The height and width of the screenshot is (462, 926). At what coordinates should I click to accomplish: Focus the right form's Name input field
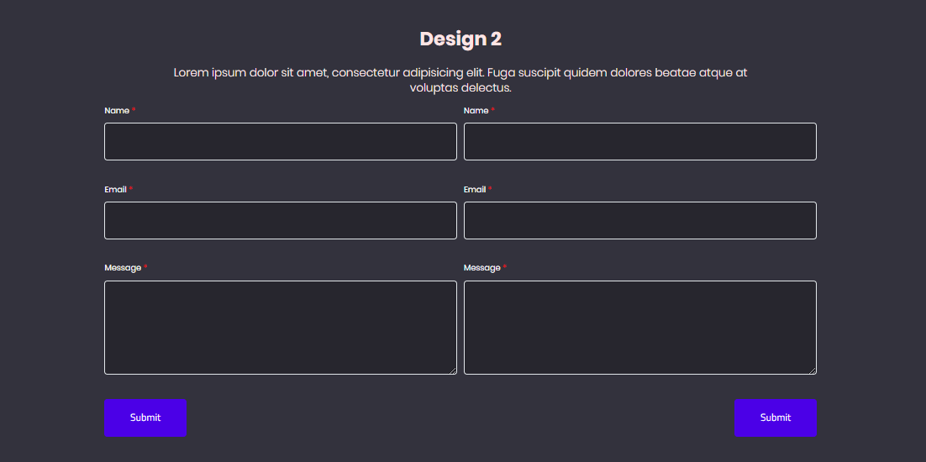[639, 141]
